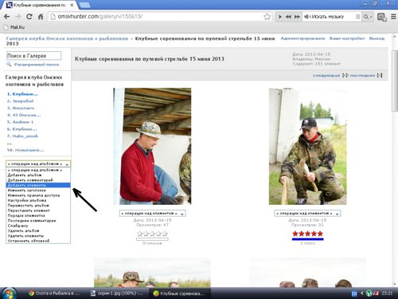This screenshot has height=299, width=398.
Task: Click the magnifier icon beside advanced search
Action: (9, 65)
